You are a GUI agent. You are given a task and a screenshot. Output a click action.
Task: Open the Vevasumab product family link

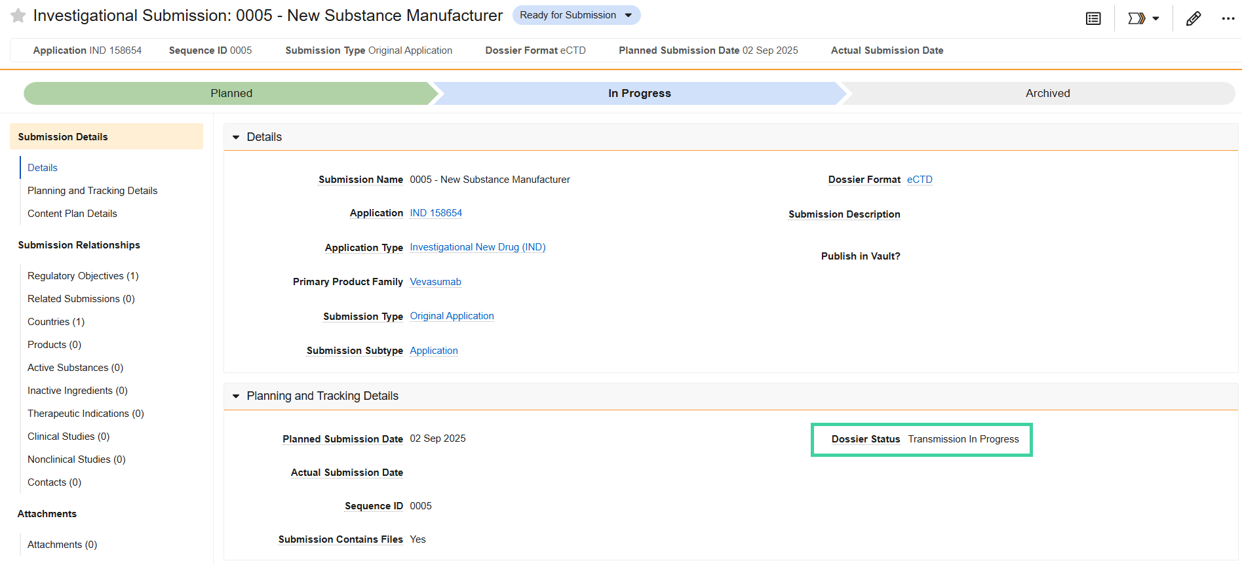[436, 282]
